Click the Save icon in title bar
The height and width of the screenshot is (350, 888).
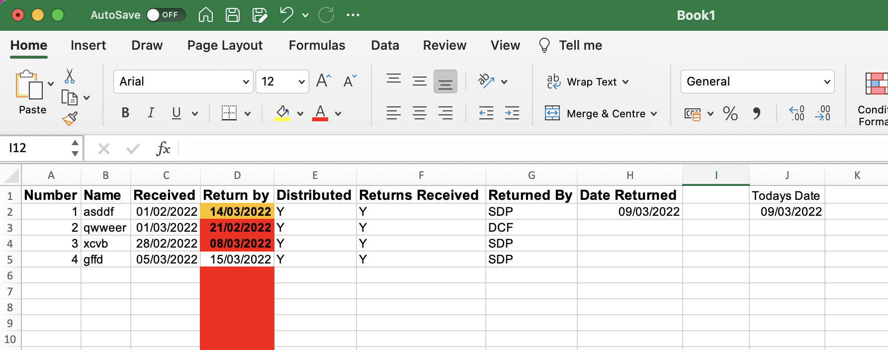pyautogui.click(x=233, y=15)
